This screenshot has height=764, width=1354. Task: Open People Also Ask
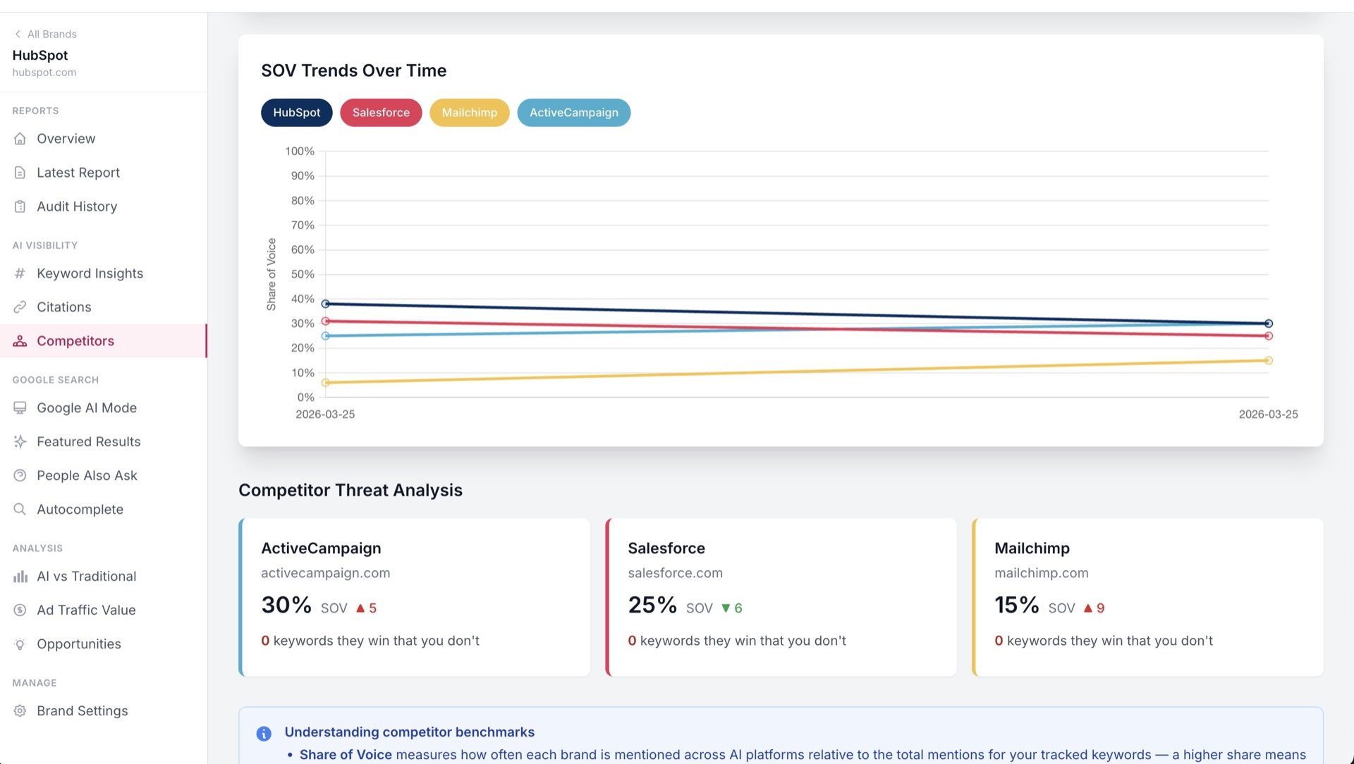pos(104,476)
